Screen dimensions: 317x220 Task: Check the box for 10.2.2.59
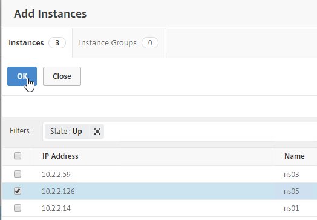18,174
